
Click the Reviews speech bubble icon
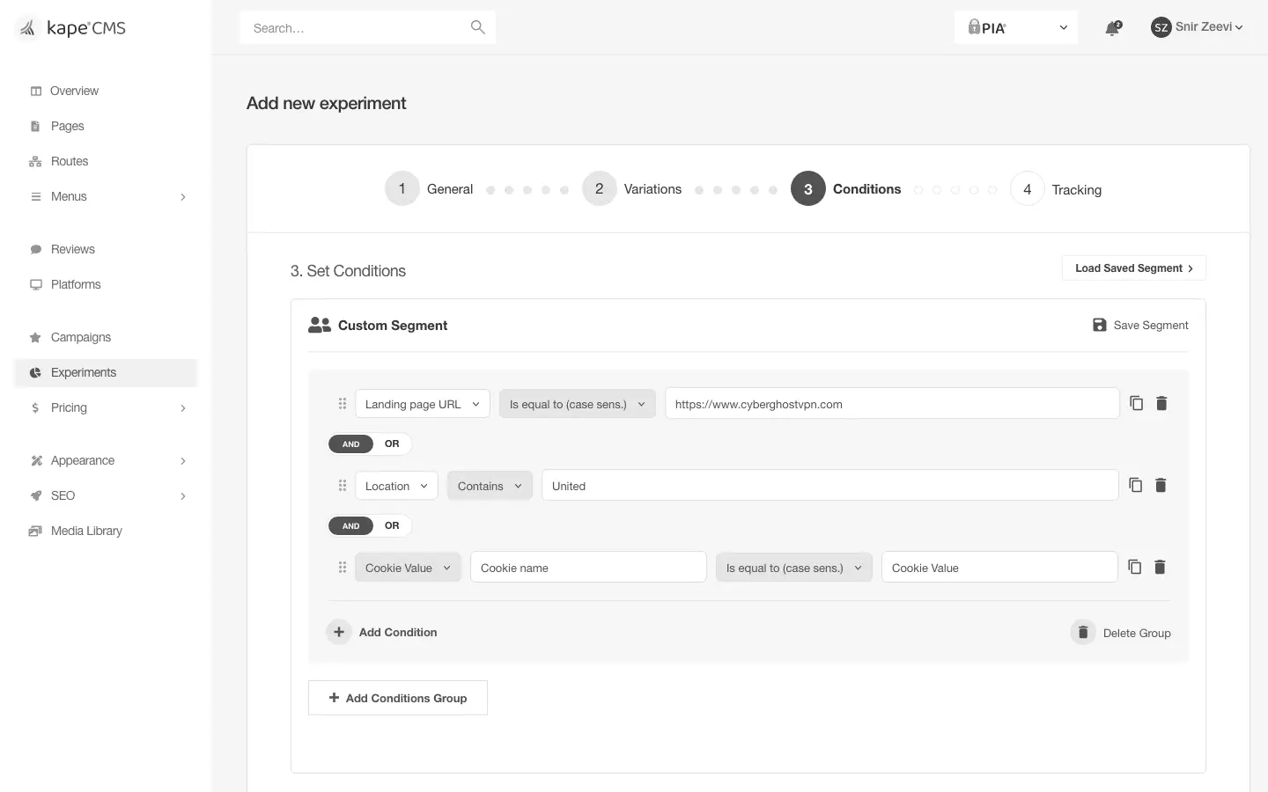pyautogui.click(x=36, y=249)
